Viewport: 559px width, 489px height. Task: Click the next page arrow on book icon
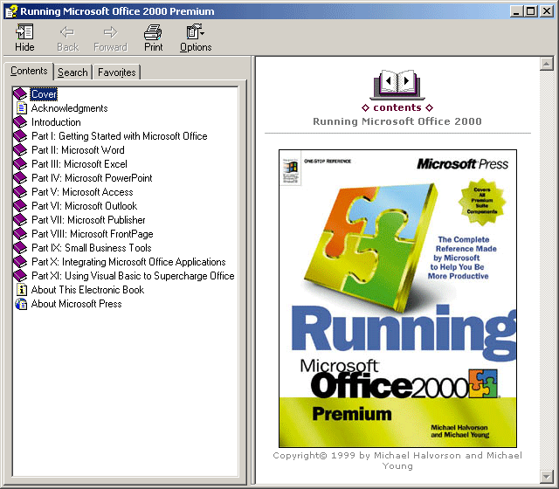click(406, 81)
